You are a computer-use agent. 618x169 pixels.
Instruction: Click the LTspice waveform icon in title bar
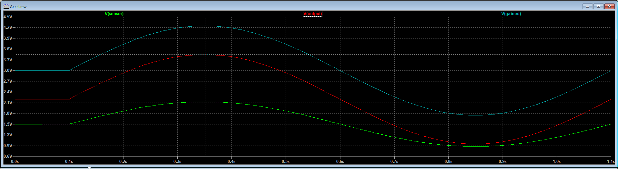click(x=6, y=6)
